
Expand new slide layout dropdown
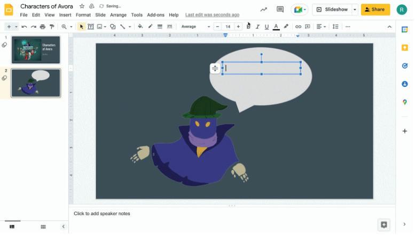click(x=16, y=27)
